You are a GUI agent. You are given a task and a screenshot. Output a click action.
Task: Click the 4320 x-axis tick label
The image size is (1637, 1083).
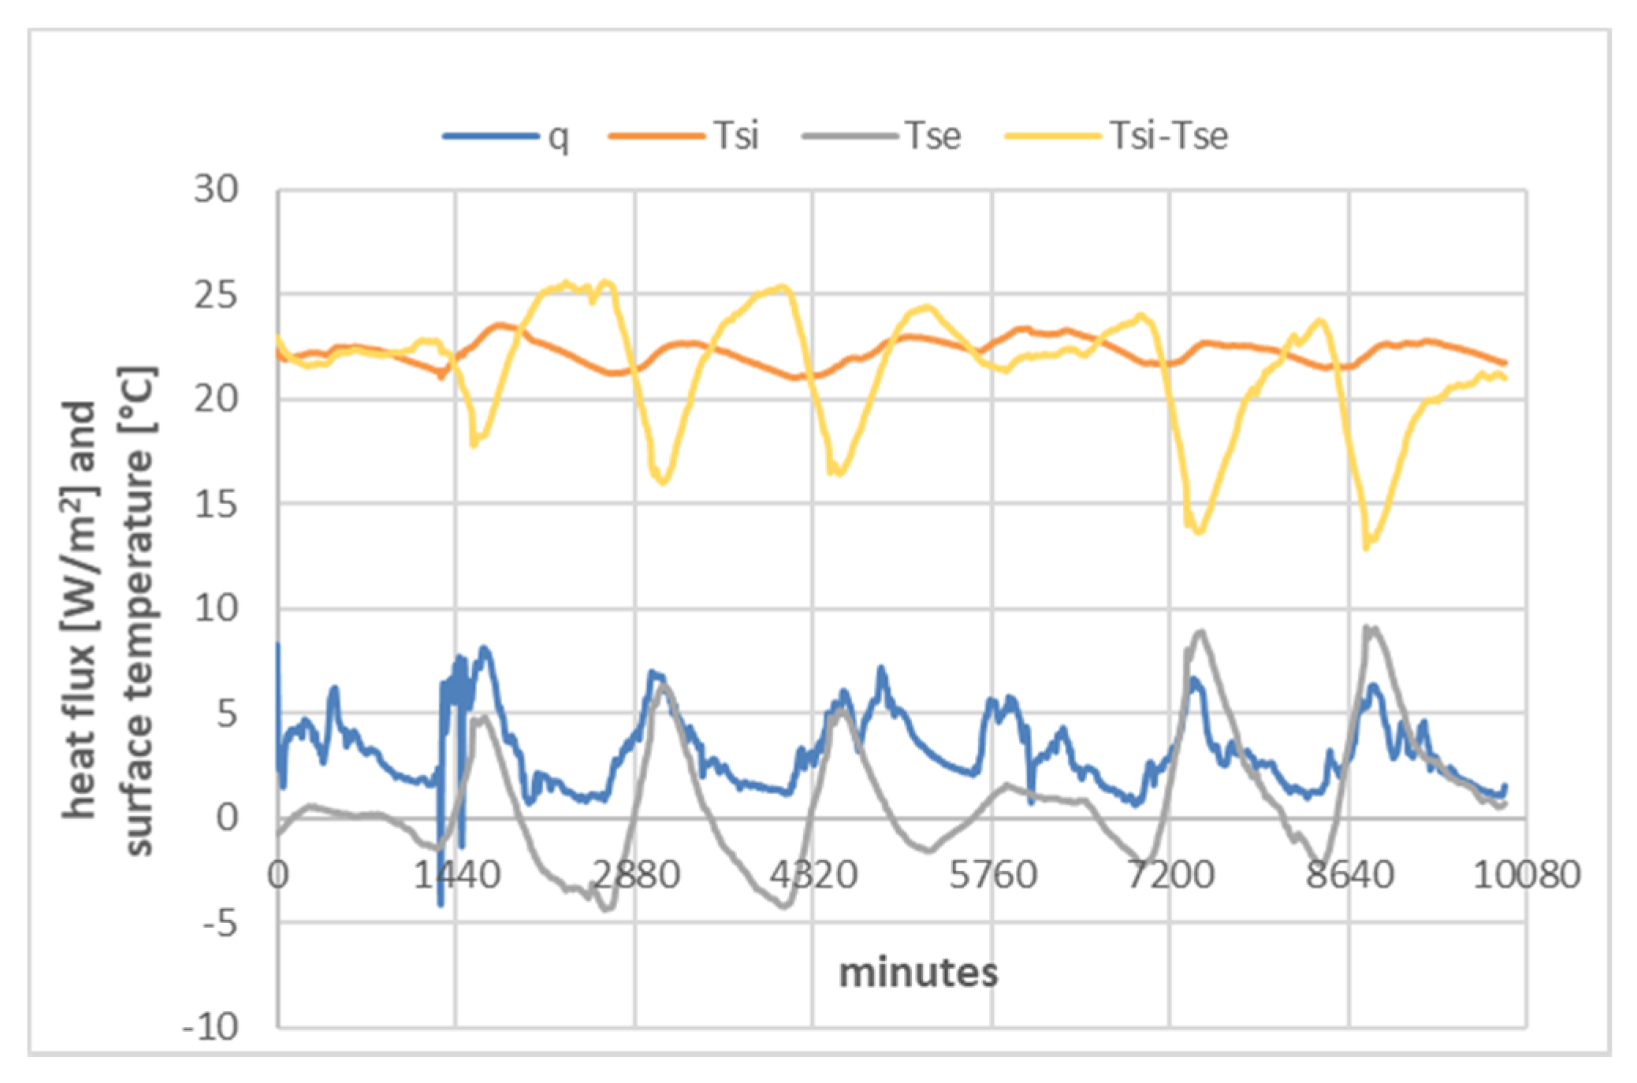813,876
